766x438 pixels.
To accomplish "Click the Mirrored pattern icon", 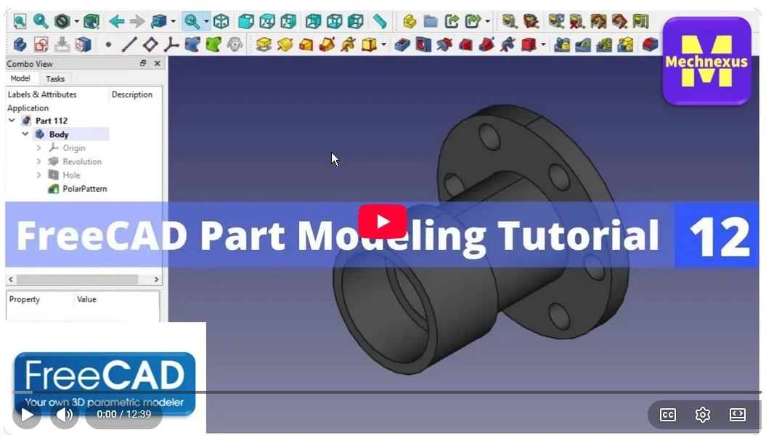I will (562, 45).
